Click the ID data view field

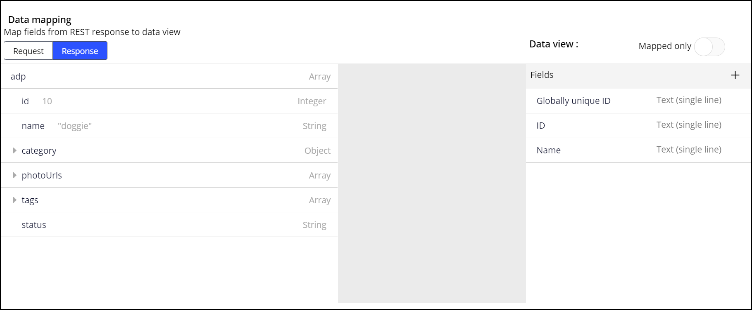(x=540, y=125)
